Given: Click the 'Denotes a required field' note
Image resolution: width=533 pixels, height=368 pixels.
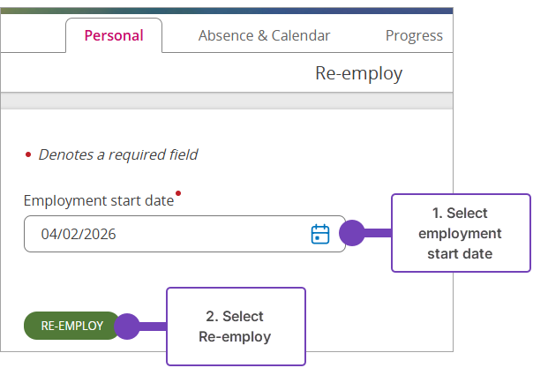Looking at the screenshot, I should 117,154.
